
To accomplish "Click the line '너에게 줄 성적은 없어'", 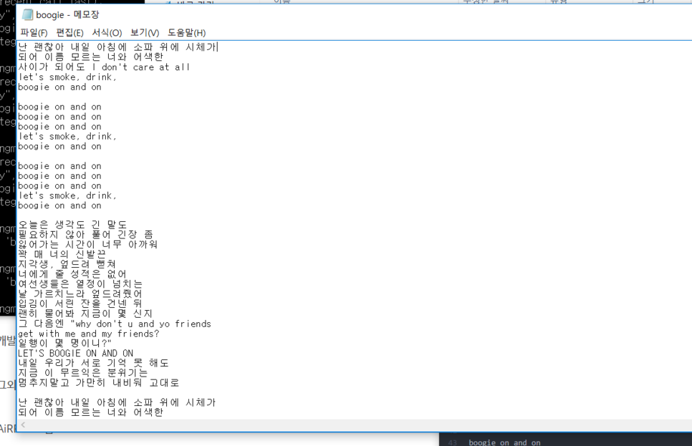I will coord(72,274).
